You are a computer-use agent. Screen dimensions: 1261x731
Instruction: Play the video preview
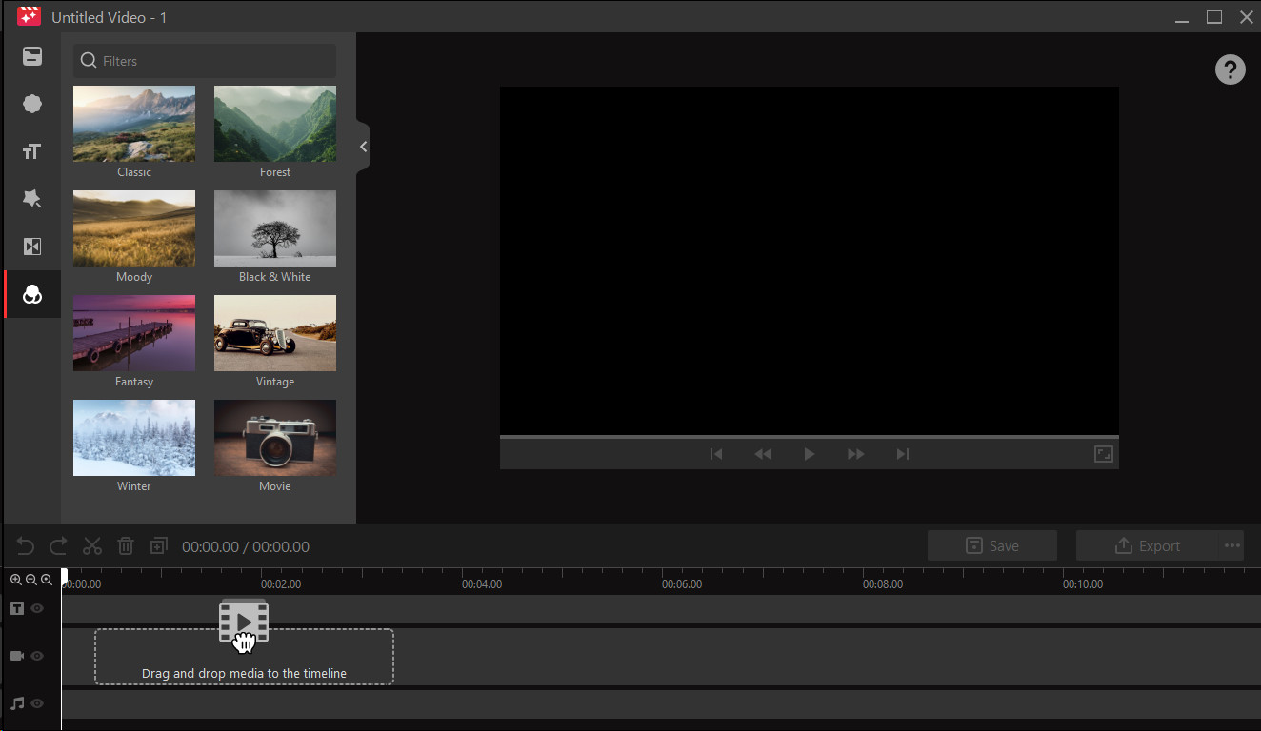point(809,454)
